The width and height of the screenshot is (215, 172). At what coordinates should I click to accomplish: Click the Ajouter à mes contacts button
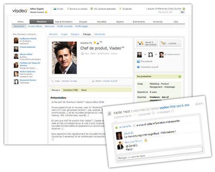tap(147, 43)
